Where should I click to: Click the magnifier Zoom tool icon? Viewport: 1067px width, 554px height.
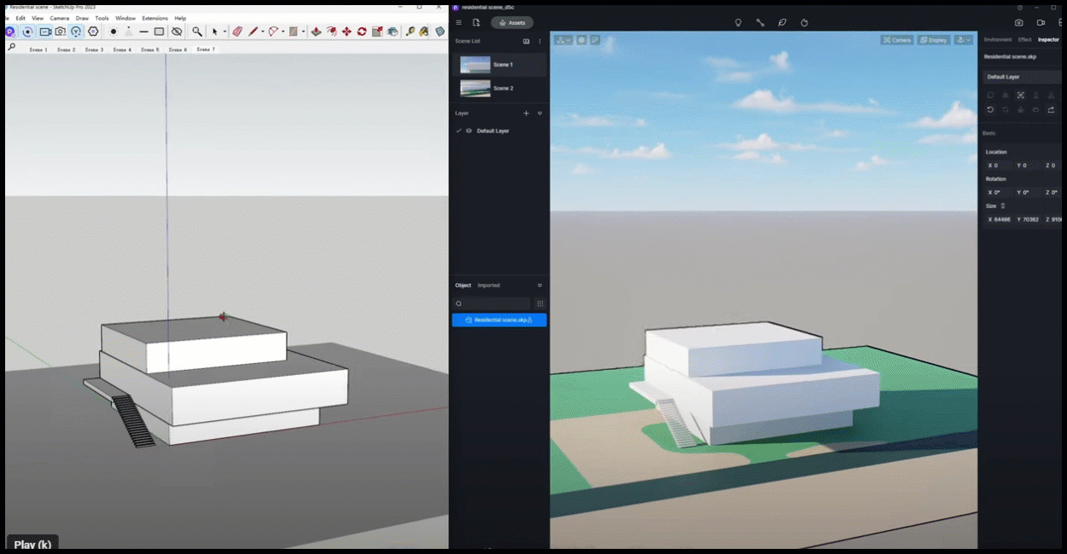[197, 32]
